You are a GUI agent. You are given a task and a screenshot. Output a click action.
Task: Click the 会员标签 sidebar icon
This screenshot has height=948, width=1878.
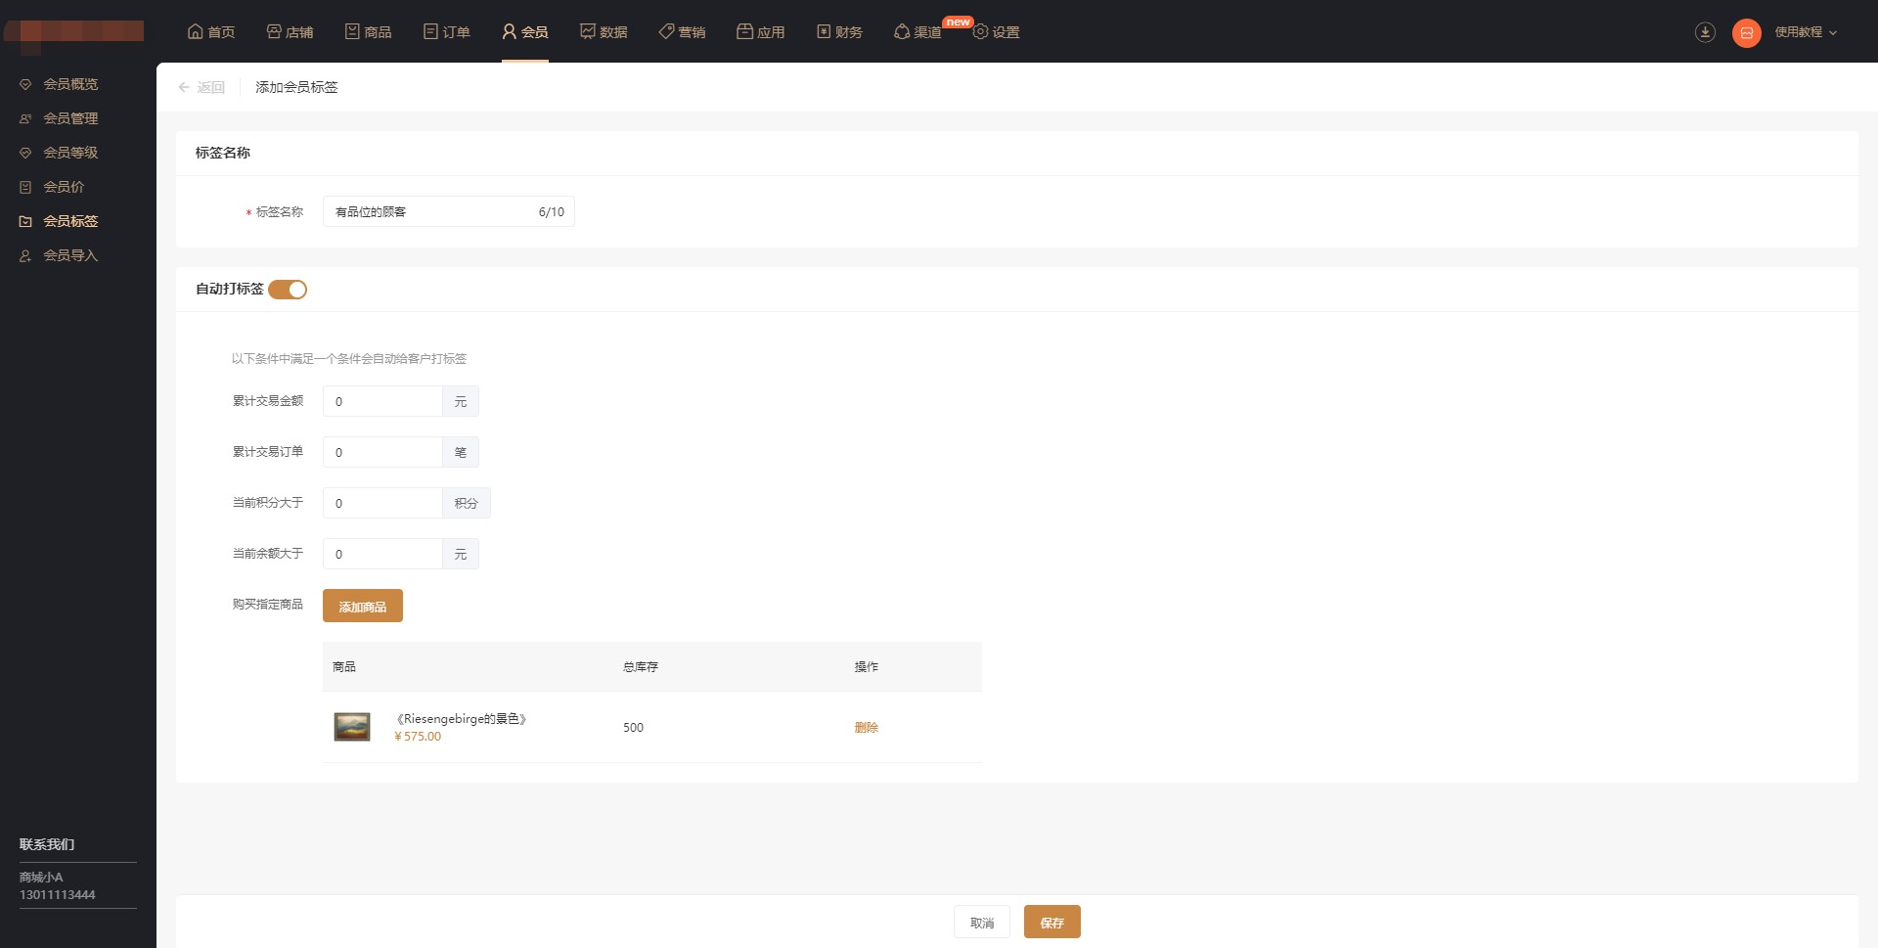[x=25, y=221]
